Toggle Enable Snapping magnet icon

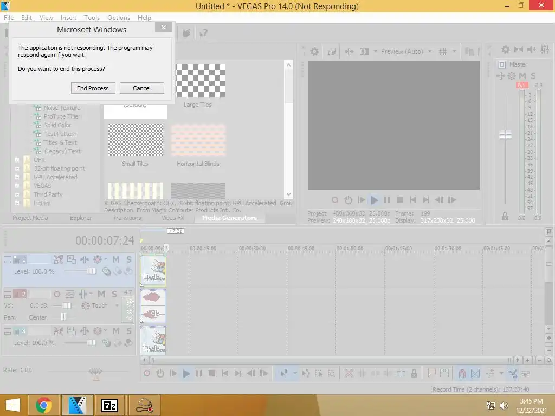(x=462, y=373)
